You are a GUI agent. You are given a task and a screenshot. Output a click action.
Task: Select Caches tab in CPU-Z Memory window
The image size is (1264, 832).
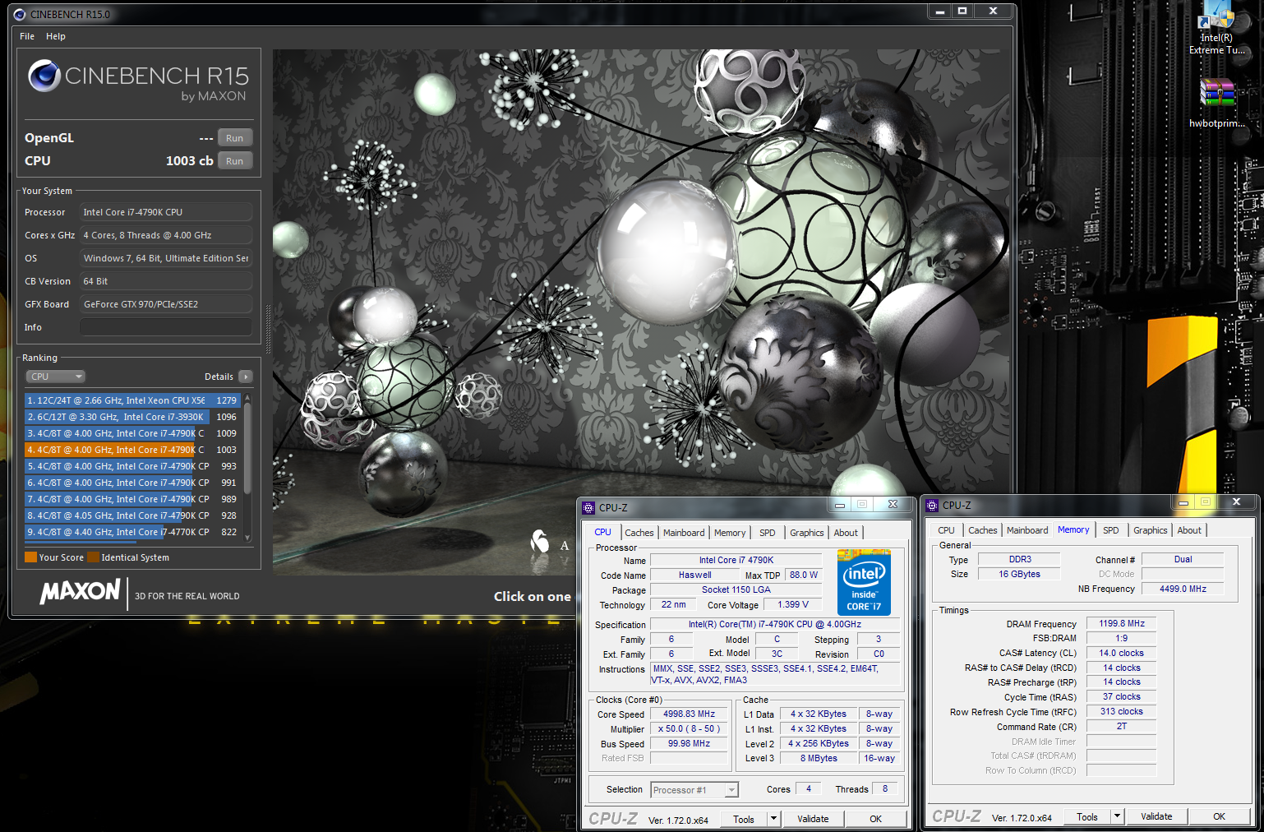[983, 530]
